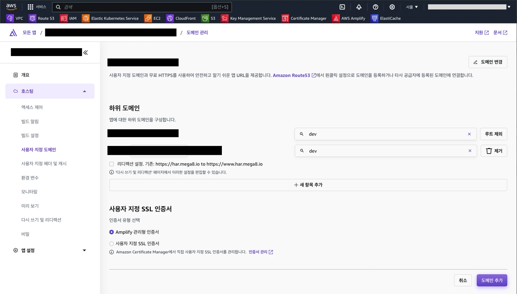Collapse the 호스팅 sidebar section
The image size is (517, 294).
click(84, 91)
